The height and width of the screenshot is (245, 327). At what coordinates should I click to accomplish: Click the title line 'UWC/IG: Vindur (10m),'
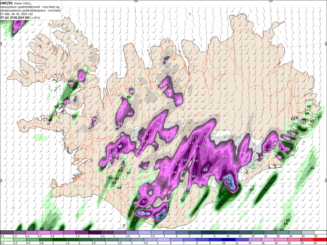pyautogui.click(x=16, y=3)
